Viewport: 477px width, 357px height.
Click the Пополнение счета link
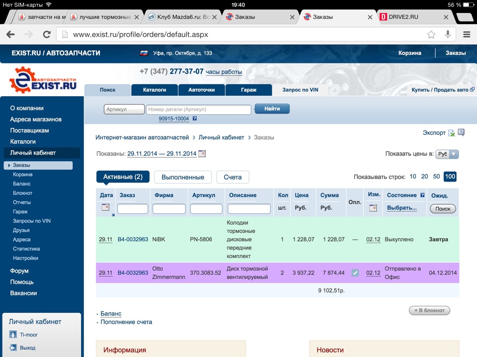click(126, 322)
